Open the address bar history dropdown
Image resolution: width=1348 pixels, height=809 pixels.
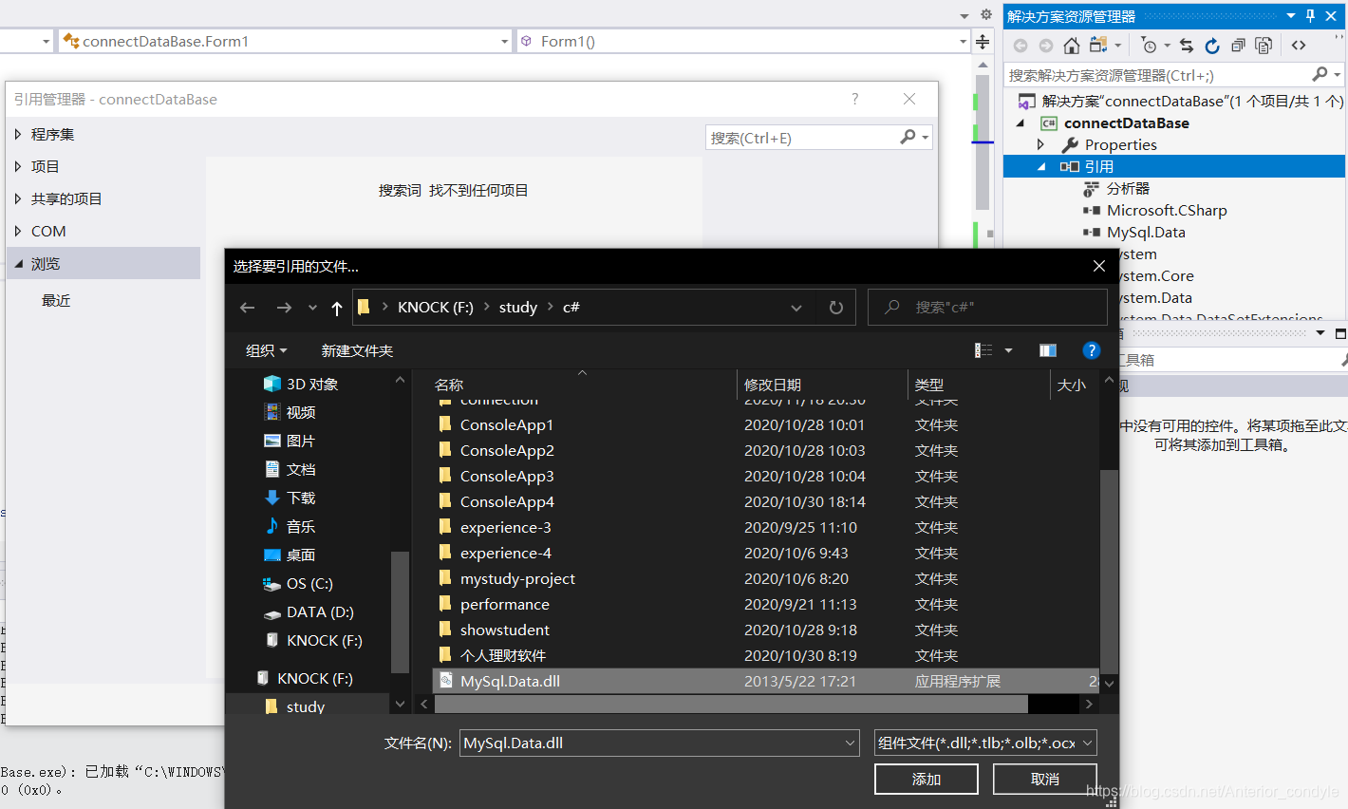pos(796,308)
